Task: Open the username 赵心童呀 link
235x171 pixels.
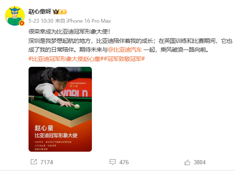Action: coord(40,11)
